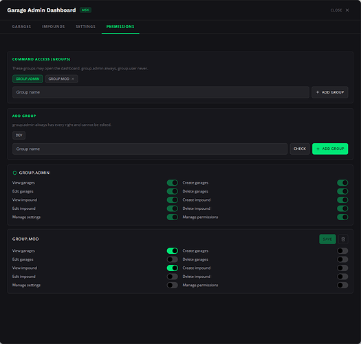The width and height of the screenshot is (361, 344).
Task: Close the Garage Admin Dashboard
Action: click(x=340, y=10)
